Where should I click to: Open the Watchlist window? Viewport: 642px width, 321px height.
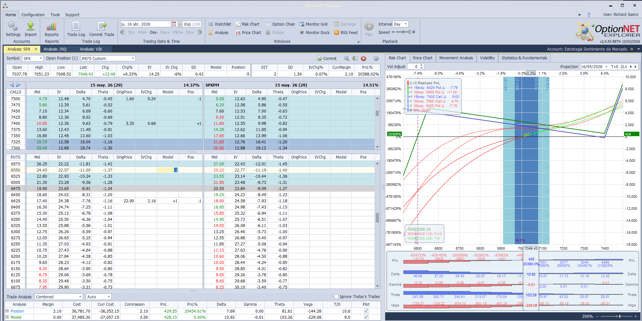coord(220,24)
